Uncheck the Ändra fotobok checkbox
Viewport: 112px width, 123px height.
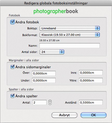click(12, 22)
